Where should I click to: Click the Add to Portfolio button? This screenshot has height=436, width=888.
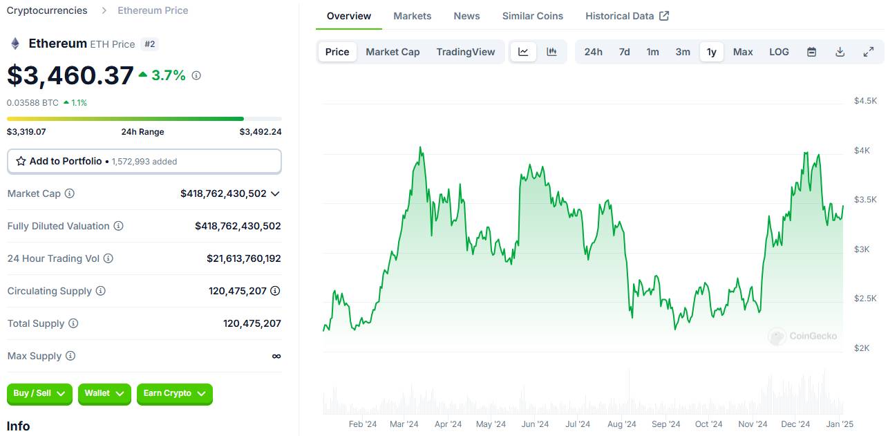point(144,161)
